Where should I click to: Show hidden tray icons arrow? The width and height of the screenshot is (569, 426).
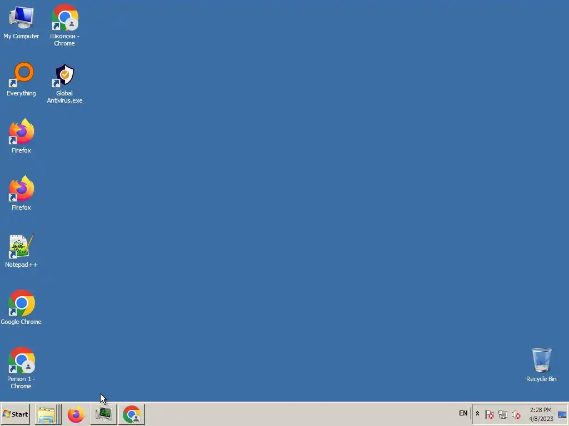click(x=477, y=414)
